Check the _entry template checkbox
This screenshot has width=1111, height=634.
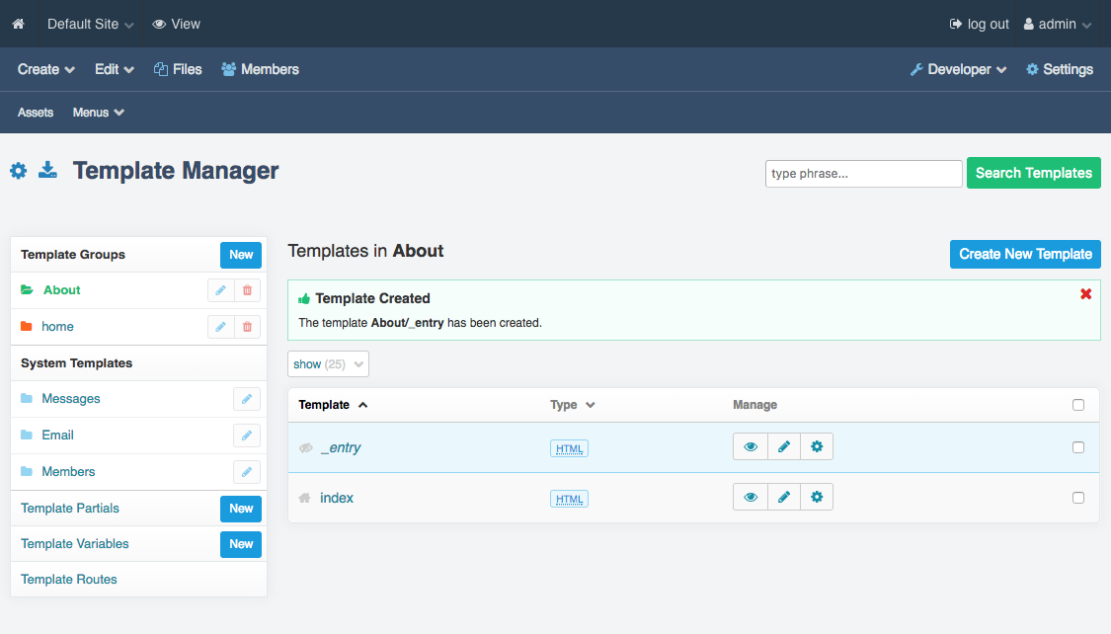pos(1078,447)
